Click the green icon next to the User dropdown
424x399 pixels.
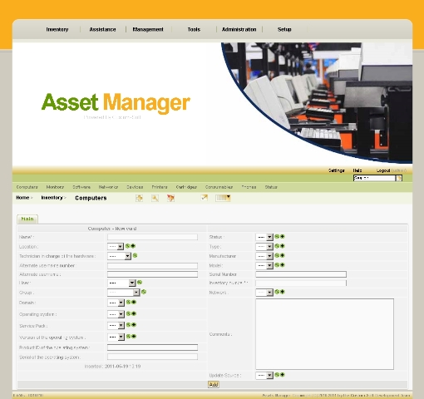pos(140,283)
